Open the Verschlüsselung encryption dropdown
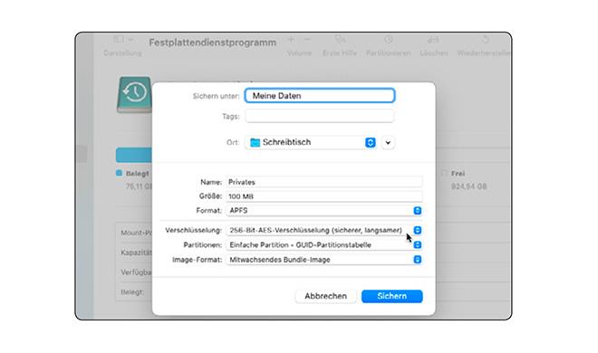Image resolution: width=598 pixels, height=353 pixels. point(324,230)
